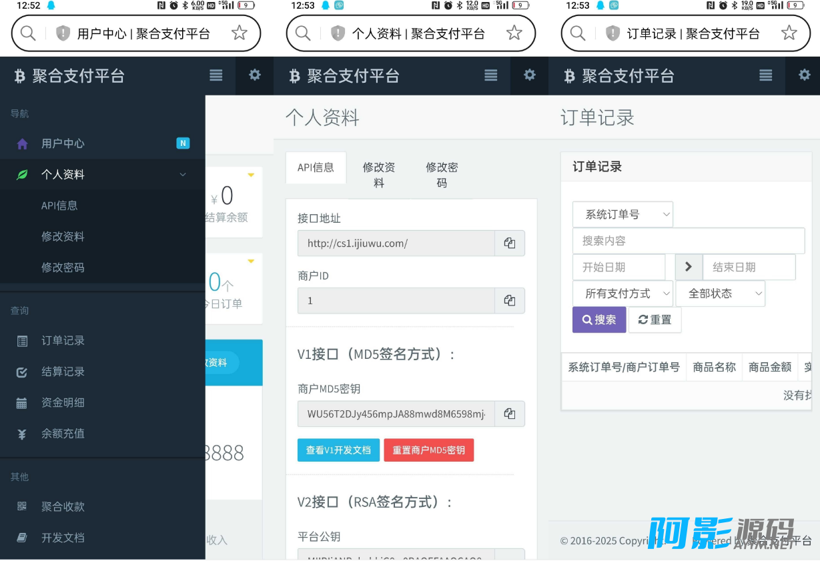Expand the 所有支付方式 dropdown
820x561 pixels.
tap(623, 294)
